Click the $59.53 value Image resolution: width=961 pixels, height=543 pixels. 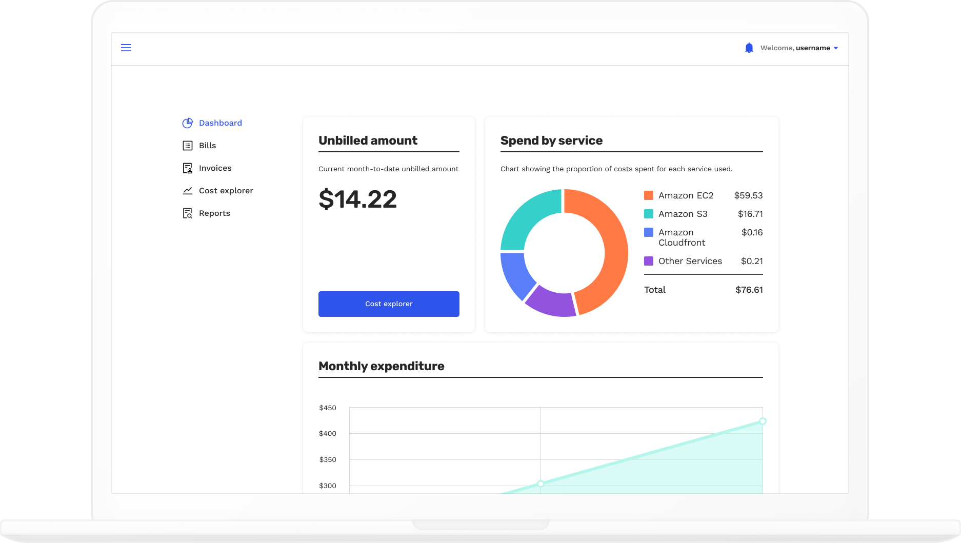tap(748, 195)
